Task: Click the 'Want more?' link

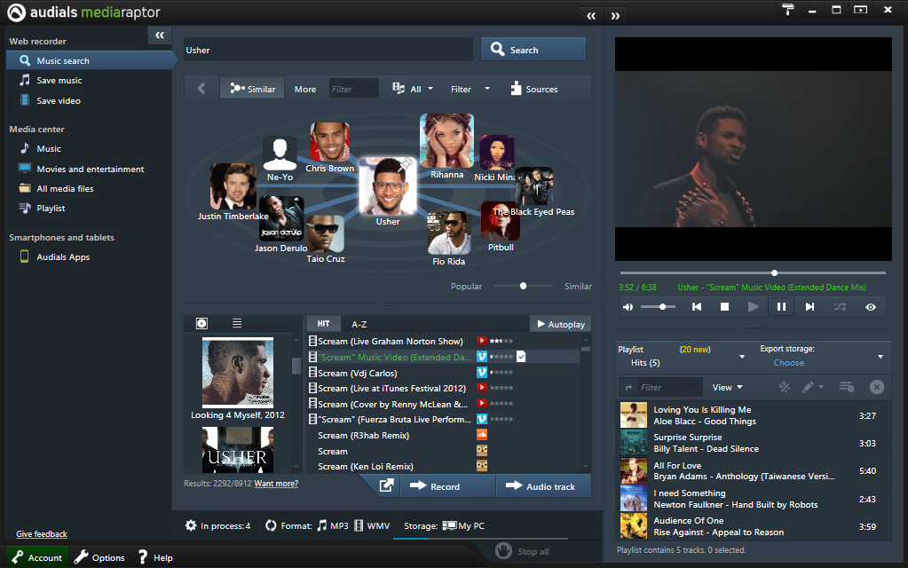Action: tap(276, 484)
